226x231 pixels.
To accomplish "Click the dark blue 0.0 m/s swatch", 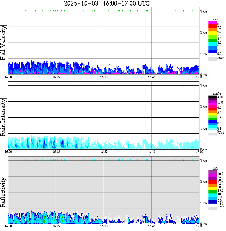I will pos(212,52).
